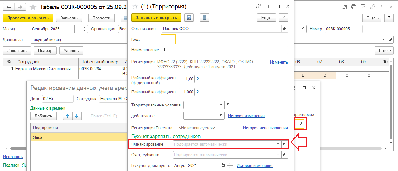Open 'Еще' menu in Территория dialog
This screenshot has height=171, width=398.
[266, 18]
